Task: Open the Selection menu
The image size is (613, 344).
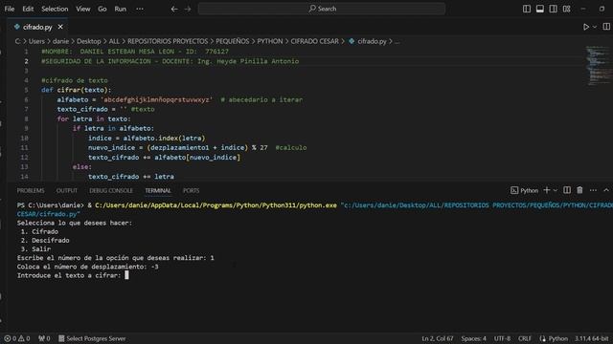Action: [x=55, y=9]
